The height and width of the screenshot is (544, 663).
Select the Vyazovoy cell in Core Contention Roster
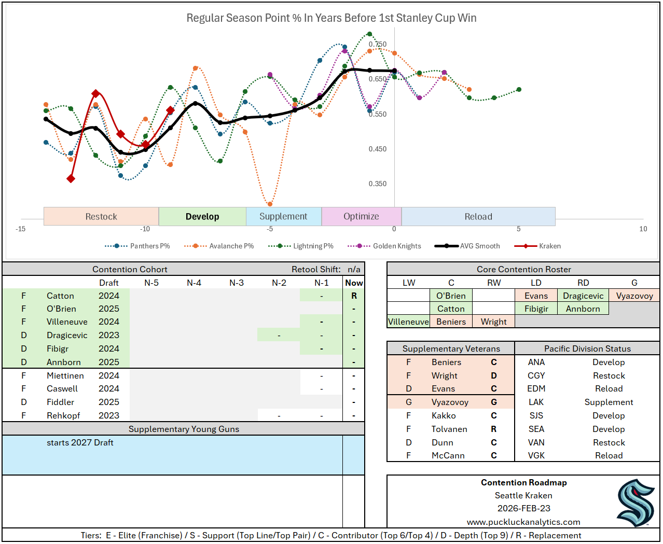[634, 296]
